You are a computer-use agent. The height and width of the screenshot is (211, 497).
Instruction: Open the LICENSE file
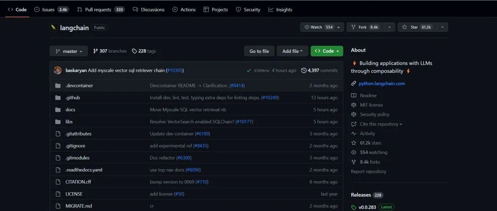click(x=74, y=194)
